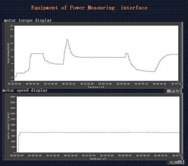
Task: Click torque graph's end time label 00:07:31
Action: click(x=176, y=84)
